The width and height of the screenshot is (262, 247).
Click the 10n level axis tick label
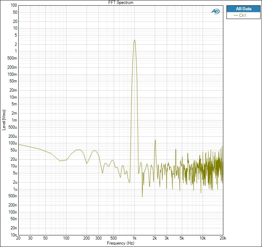click(x=14, y=235)
